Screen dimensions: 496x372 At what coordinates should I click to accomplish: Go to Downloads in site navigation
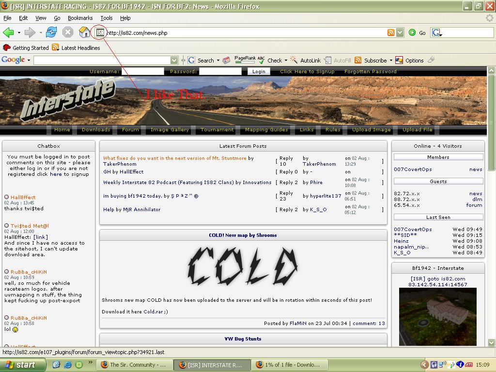point(96,130)
